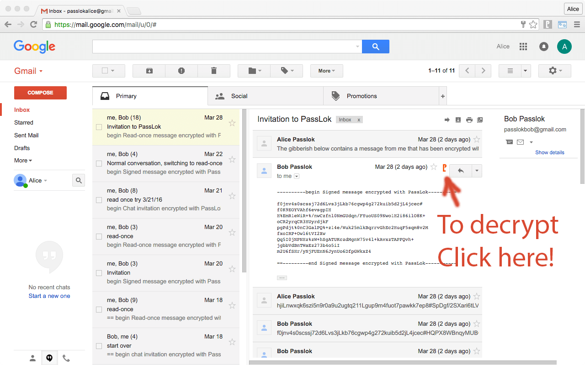
Task: Open the Labels dropdown
Action: coord(287,71)
